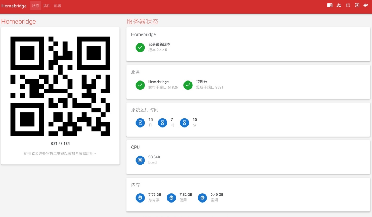This screenshot has height=217, width=372.
Task: Click the 7.32 GB used memory value
Action: pos(186,194)
